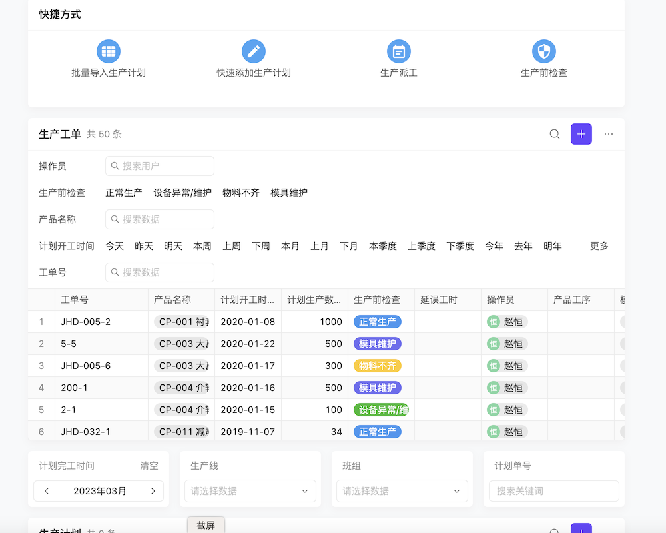The image size is (666, 533).
Task: Click the 快速添加生产计划 pencil icon
Action: click(x=253, y=51)
